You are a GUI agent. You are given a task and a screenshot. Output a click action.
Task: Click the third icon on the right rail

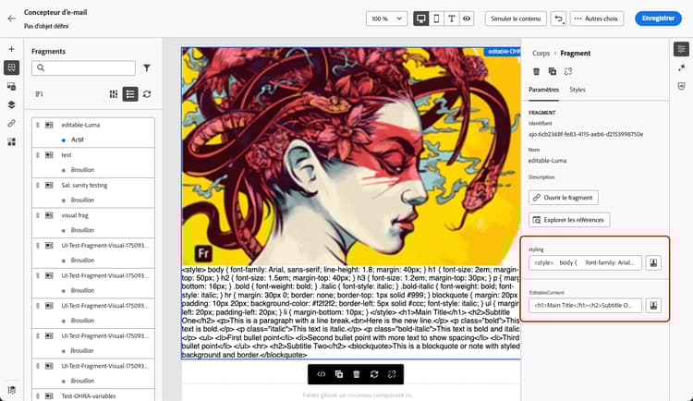coord(681,86)
